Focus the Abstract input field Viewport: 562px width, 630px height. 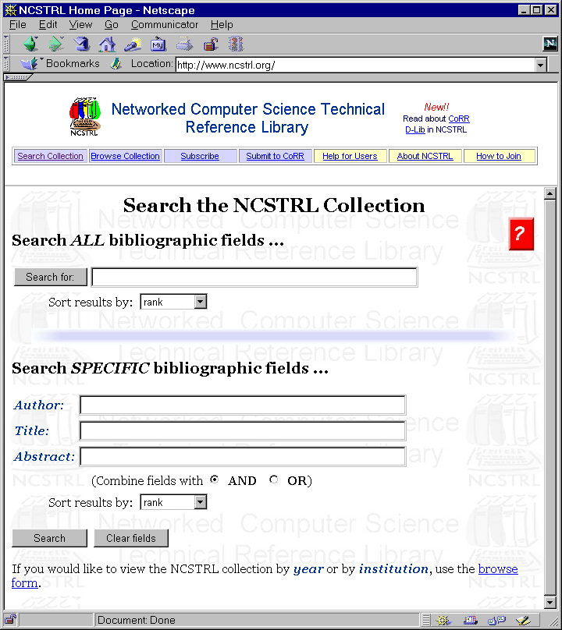click(x=243, y=456)
